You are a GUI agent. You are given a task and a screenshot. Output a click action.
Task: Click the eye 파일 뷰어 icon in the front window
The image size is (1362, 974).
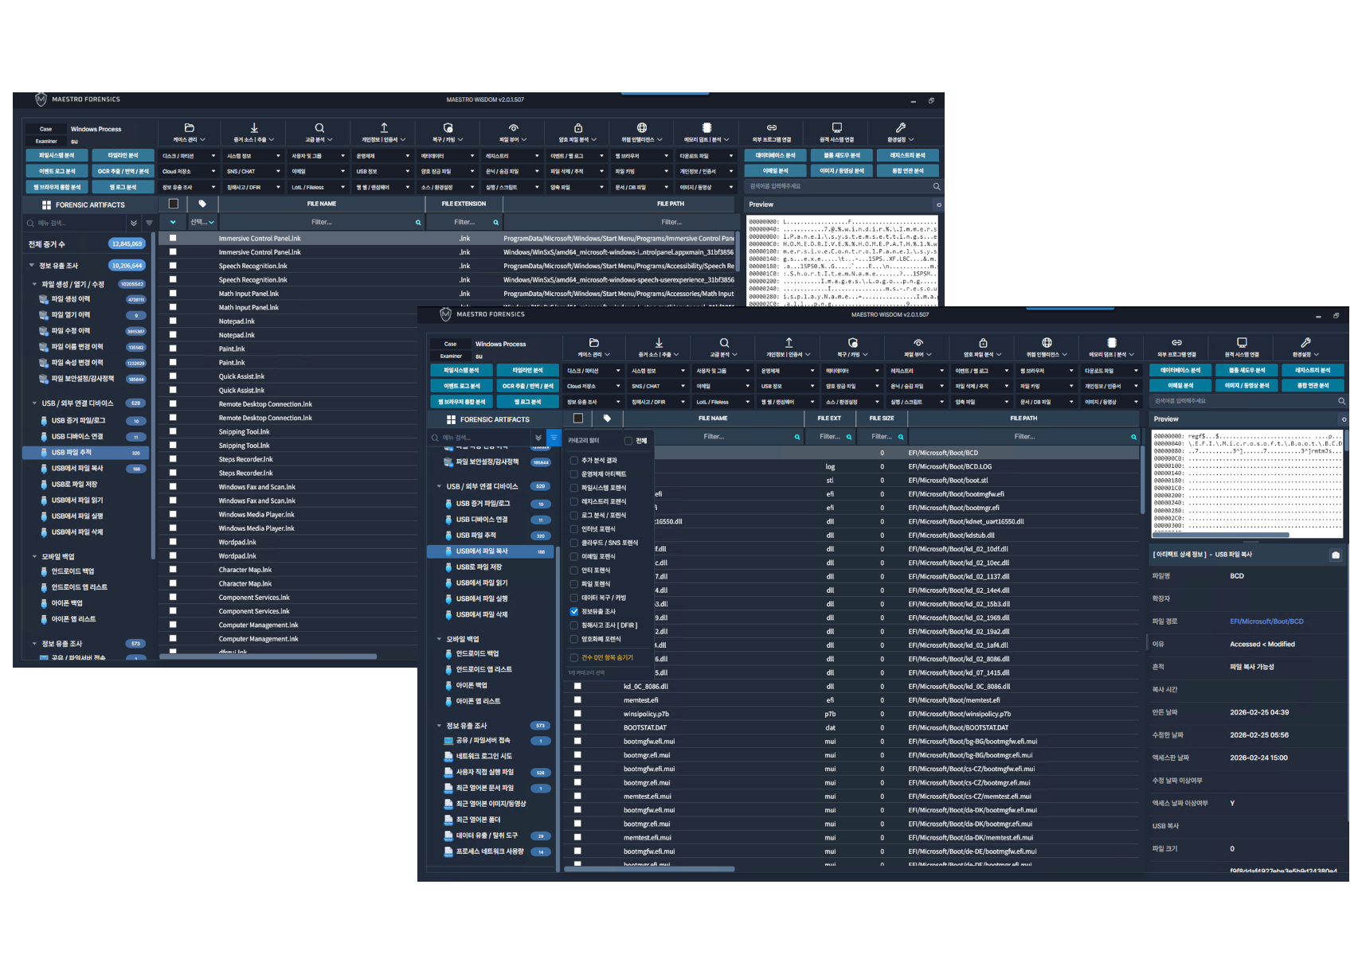click(918, 343)
